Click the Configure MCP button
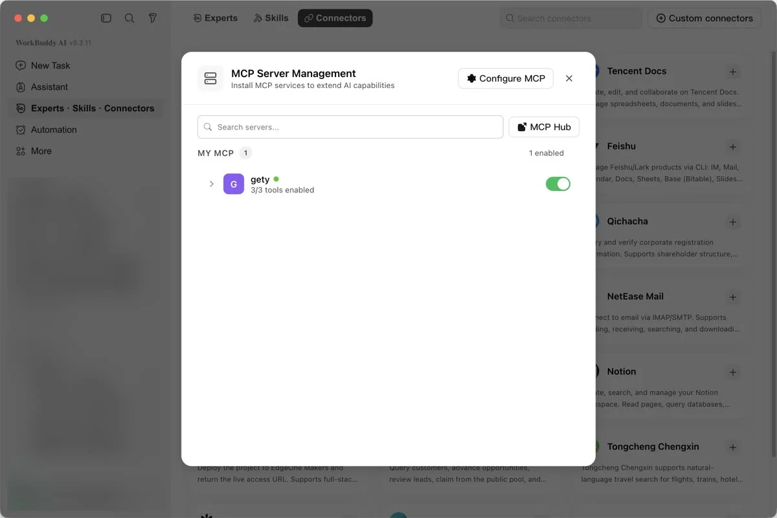Viewport: 777px width, 518px height. click(x=506, y=78)
